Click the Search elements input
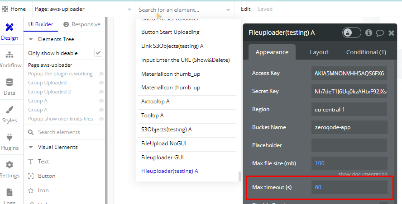 click(64, 132)
